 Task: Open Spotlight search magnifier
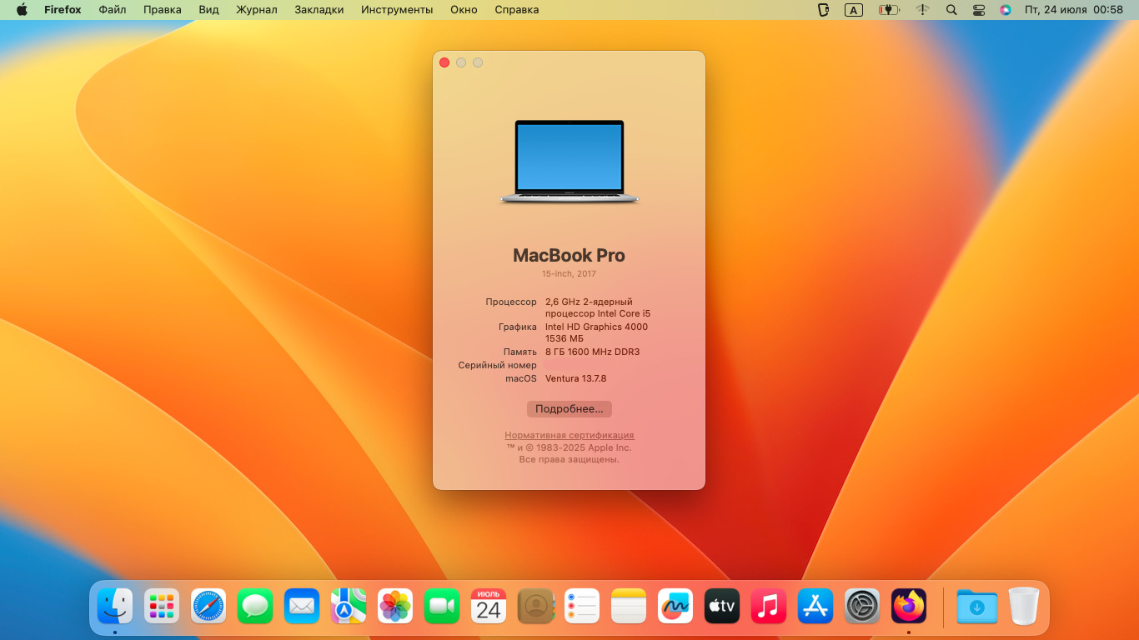point(951,10)
